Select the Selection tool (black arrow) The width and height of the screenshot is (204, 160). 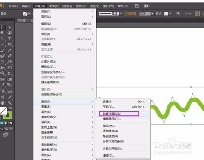coord(3,27)
